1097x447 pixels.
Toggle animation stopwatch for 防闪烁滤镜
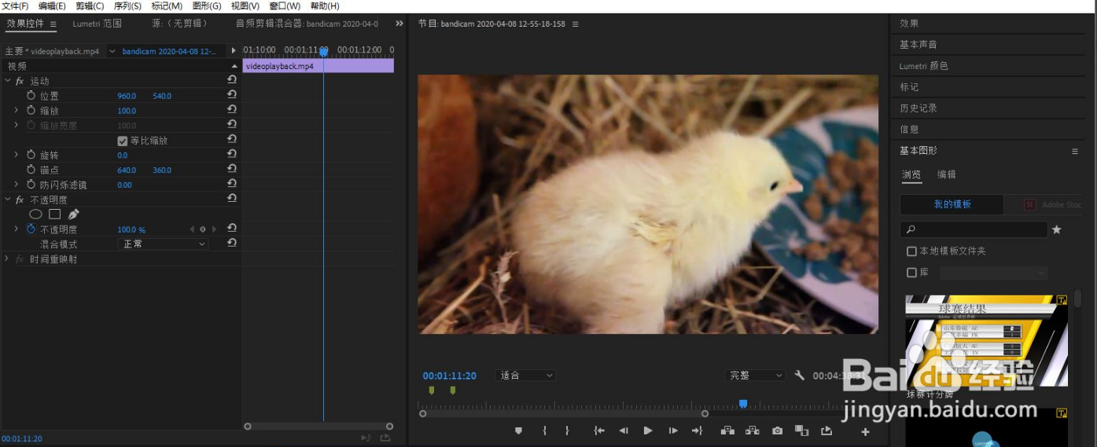pyautogui.click(x=31, y=184)
